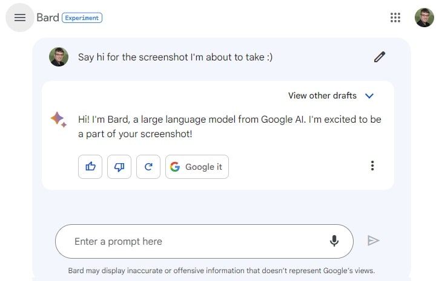The width and height of the screenshot is (442, 281).
Task: Click the Bard sparkle icon beside response
Action: 59,119
